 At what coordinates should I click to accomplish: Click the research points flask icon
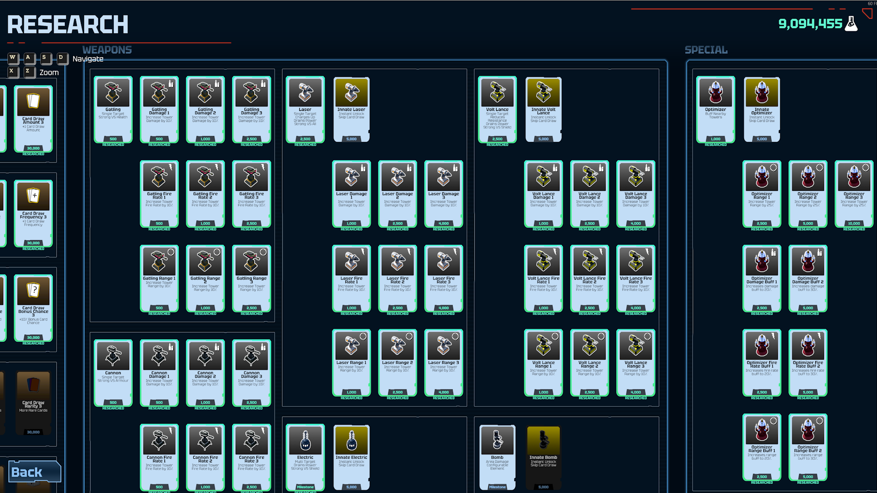(x=851, y=24)
